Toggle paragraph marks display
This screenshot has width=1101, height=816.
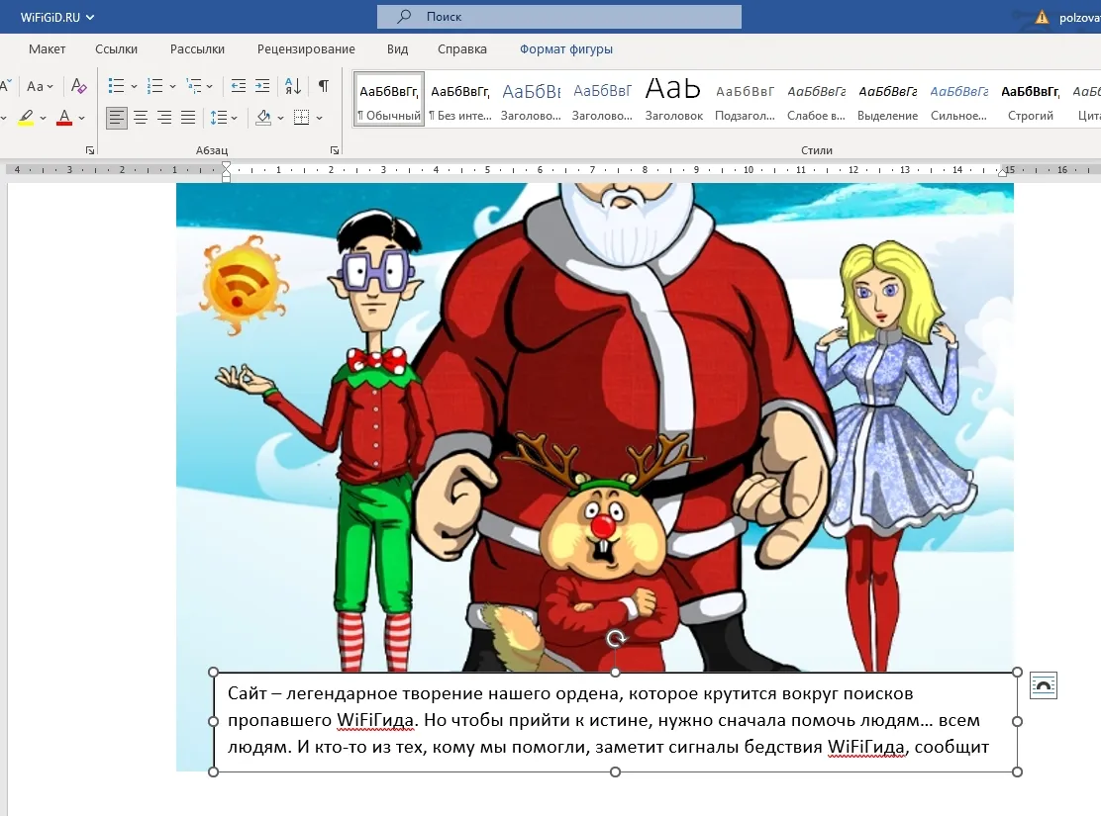point(324,86)
